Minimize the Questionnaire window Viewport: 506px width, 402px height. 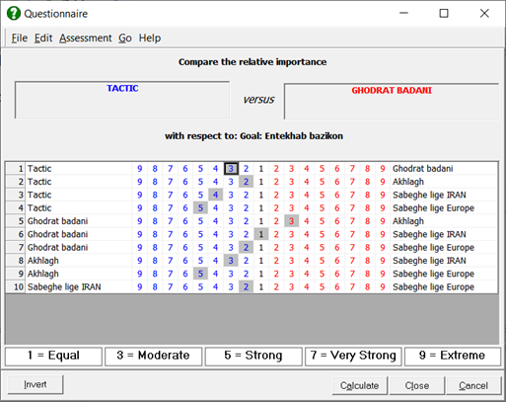403,14
